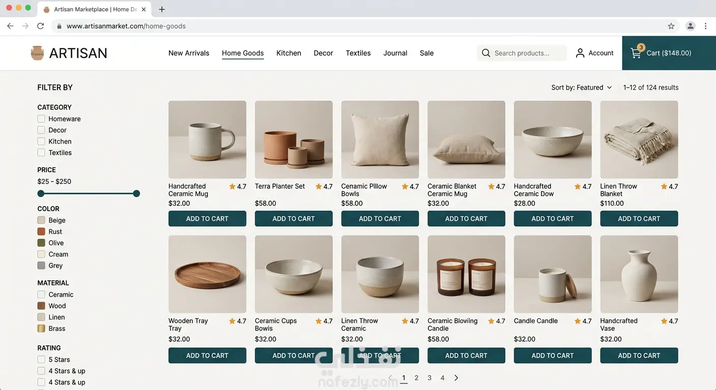The height and width of the screenshot is (390, 716).
Task: Click the Artisan pottery logo icon
Action: pyautogui.click(x=37, y=53)
